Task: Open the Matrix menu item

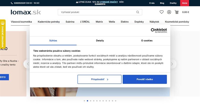Action: [x=99, y=22]
